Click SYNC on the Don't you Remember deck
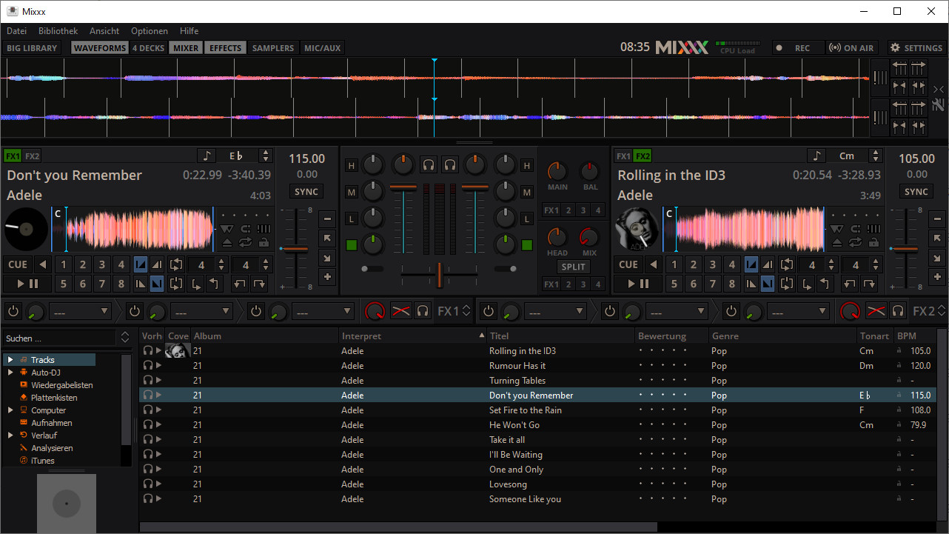 [x=306, y=192]
